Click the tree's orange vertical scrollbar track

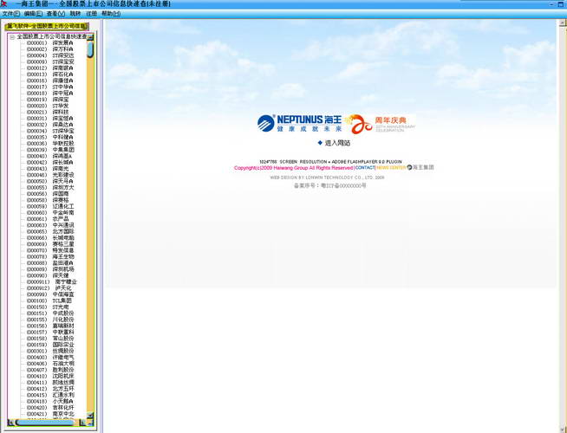(90, 235)
